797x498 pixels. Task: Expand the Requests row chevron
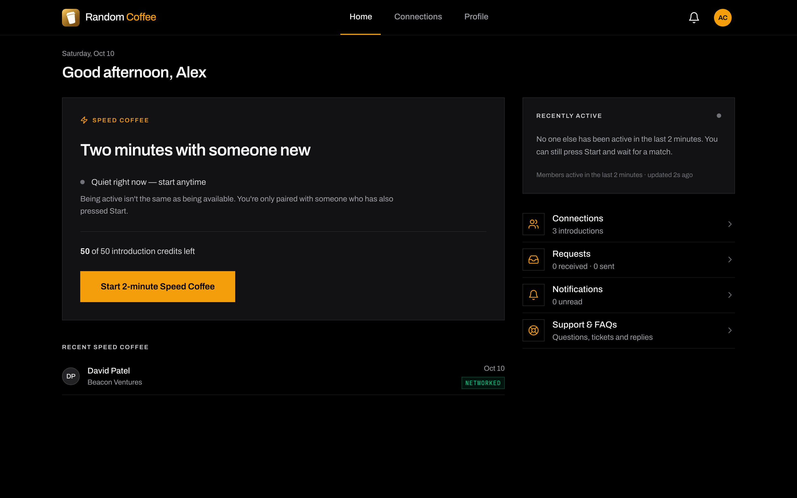[730, 260]
